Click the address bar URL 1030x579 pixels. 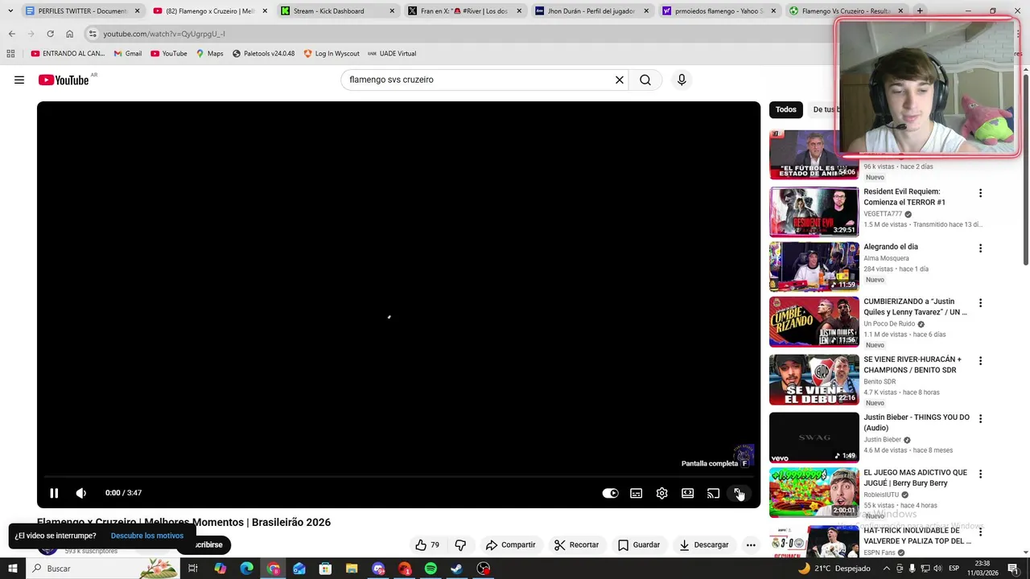164,34
